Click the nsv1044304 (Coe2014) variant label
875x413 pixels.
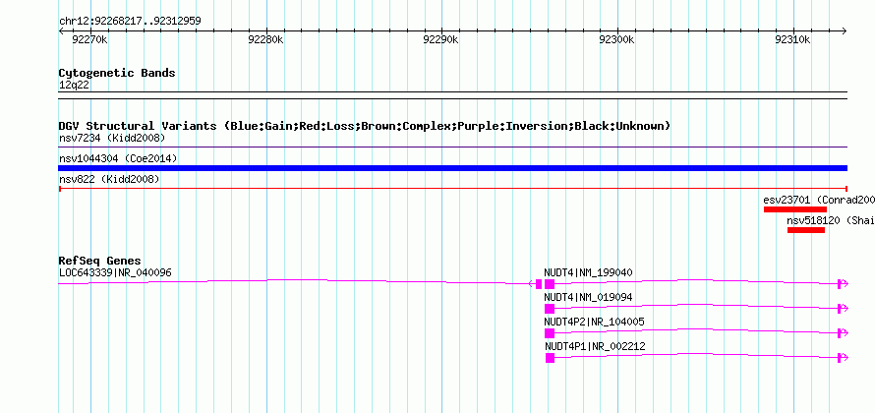point(118,158)
